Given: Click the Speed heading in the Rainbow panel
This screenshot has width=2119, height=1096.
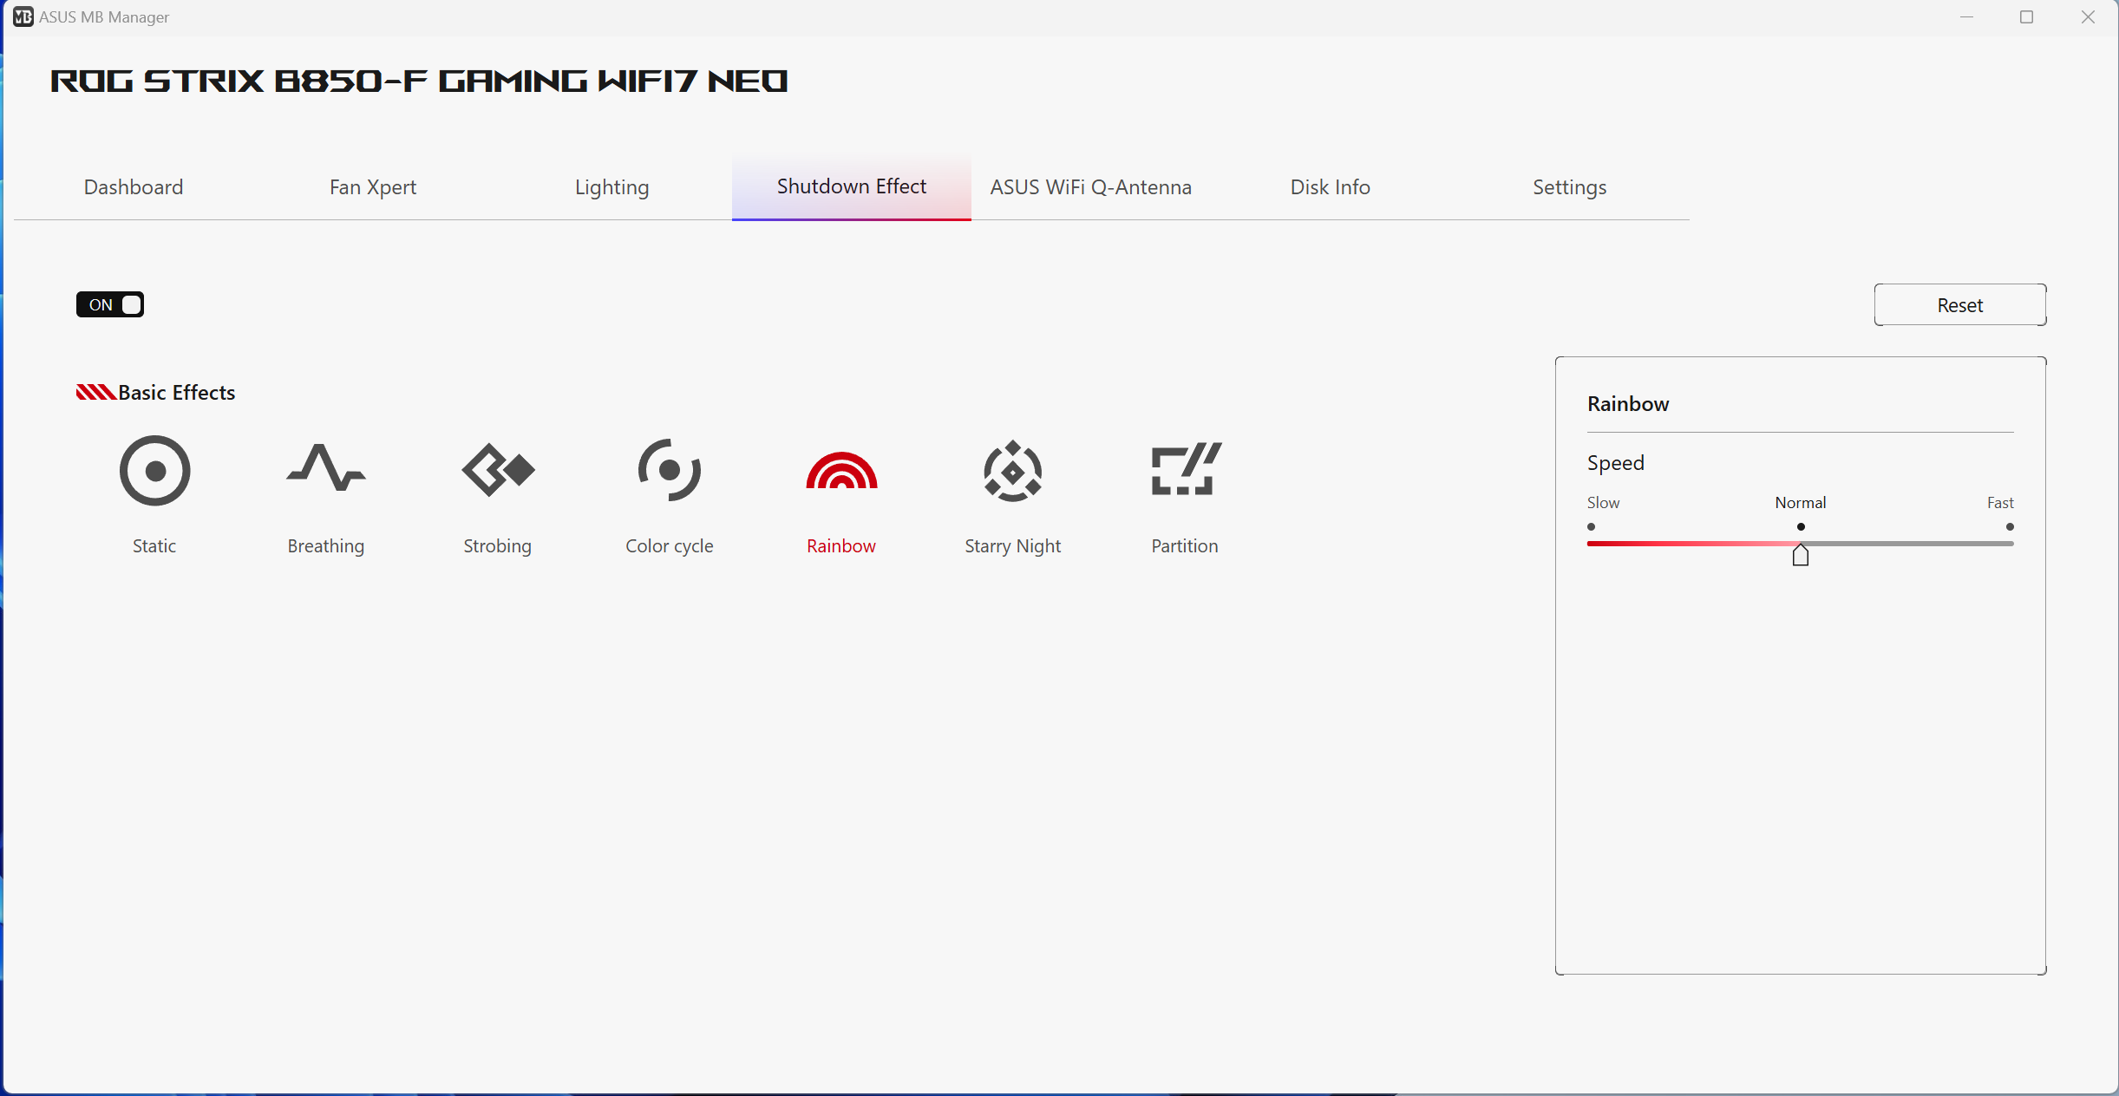Looking at the screenshot, I should (1616, 463).
